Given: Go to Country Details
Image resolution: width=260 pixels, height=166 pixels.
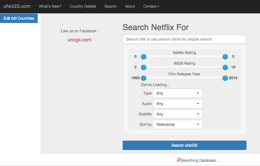Looking at the screenshot, I should click(83, 6).
